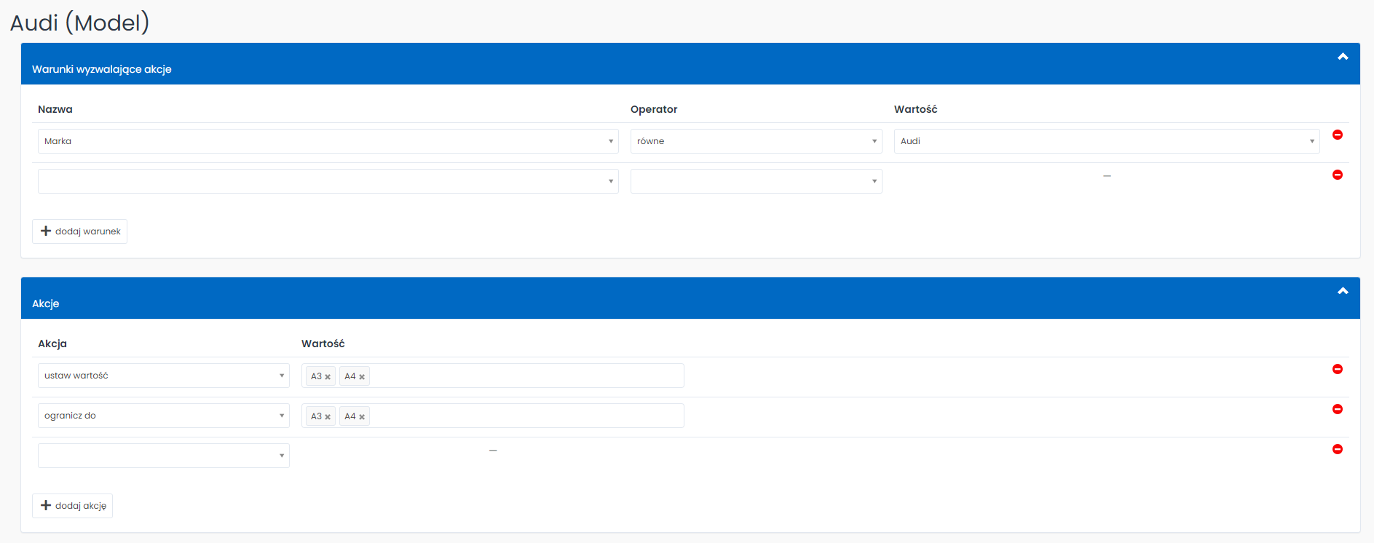This screenshot has height=543, width=1374.
Task: Click the actions 'Wartość' column header
Action: (x=323, y=344)
